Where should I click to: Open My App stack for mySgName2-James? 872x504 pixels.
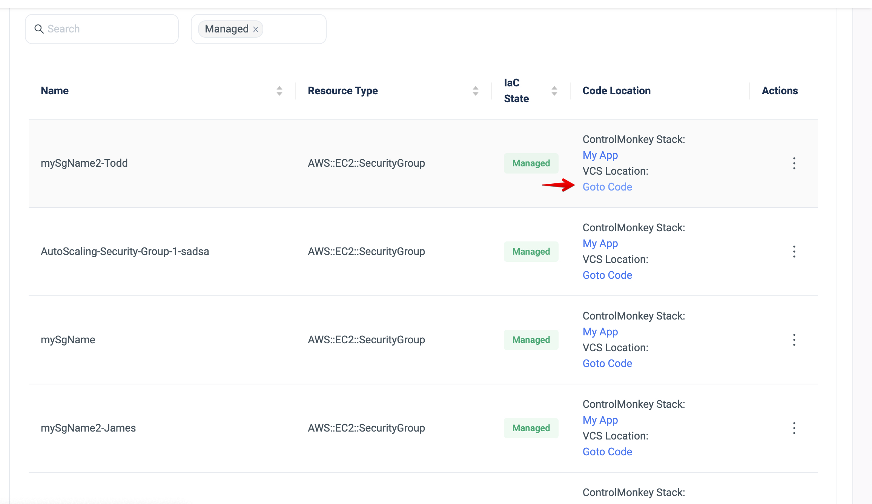(600, 420)
